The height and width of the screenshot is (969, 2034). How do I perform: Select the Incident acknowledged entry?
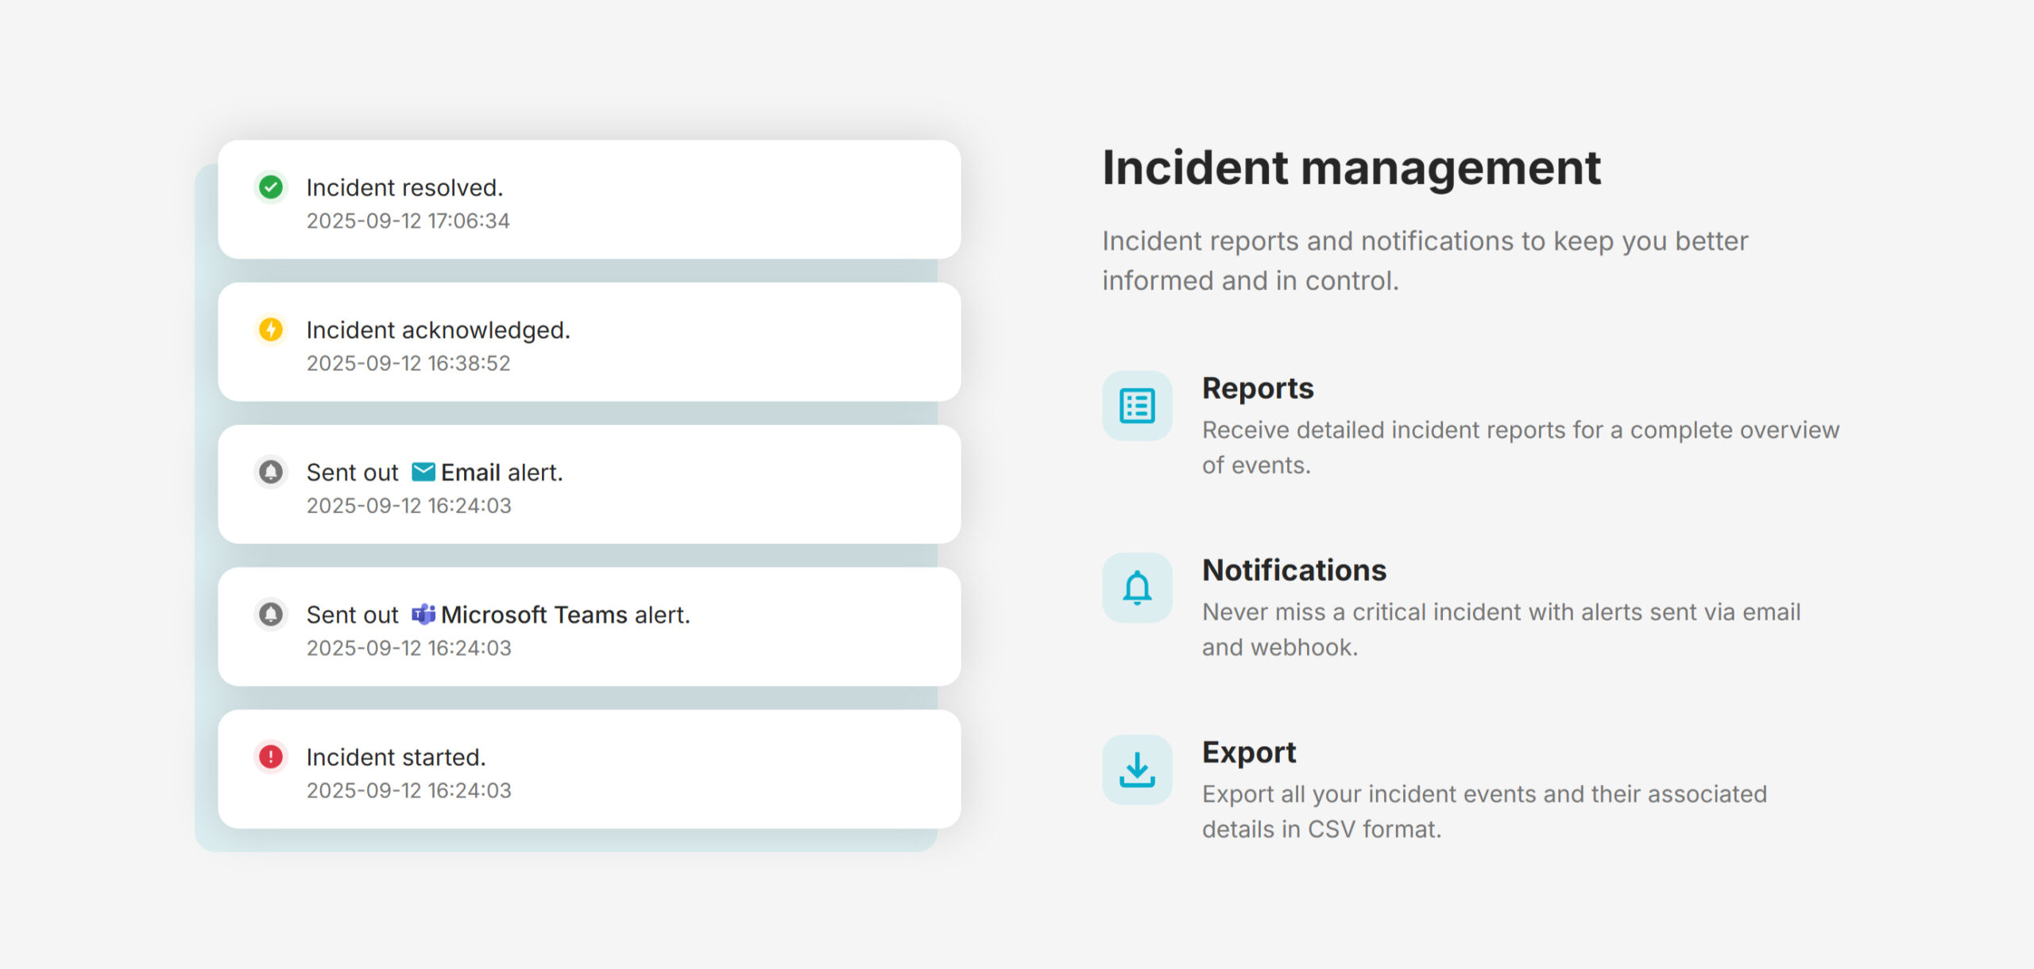click(x=438, y=330)
